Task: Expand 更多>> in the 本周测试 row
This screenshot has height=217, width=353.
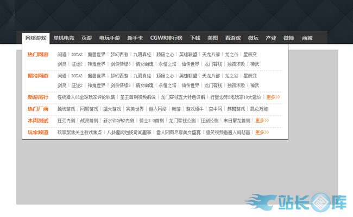Action: pyautogui.click(x=262, y=121)
